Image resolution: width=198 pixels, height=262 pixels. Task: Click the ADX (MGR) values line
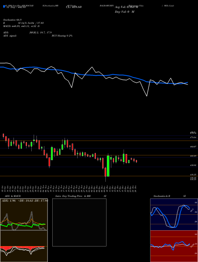[27, 33]
